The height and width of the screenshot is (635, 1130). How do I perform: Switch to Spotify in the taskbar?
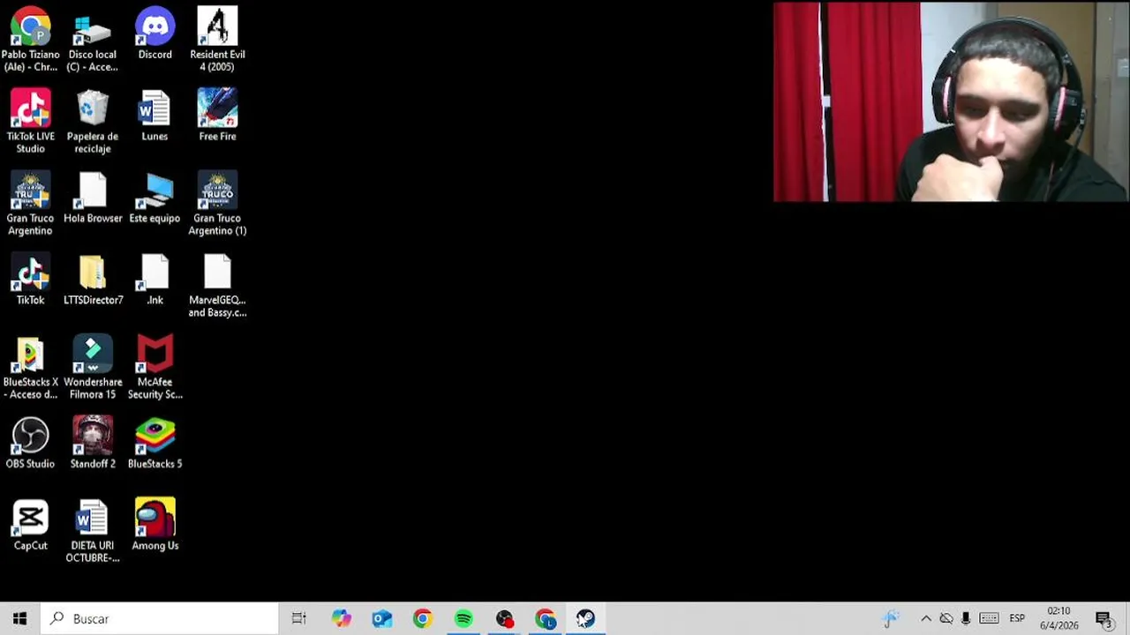(463, 618)
